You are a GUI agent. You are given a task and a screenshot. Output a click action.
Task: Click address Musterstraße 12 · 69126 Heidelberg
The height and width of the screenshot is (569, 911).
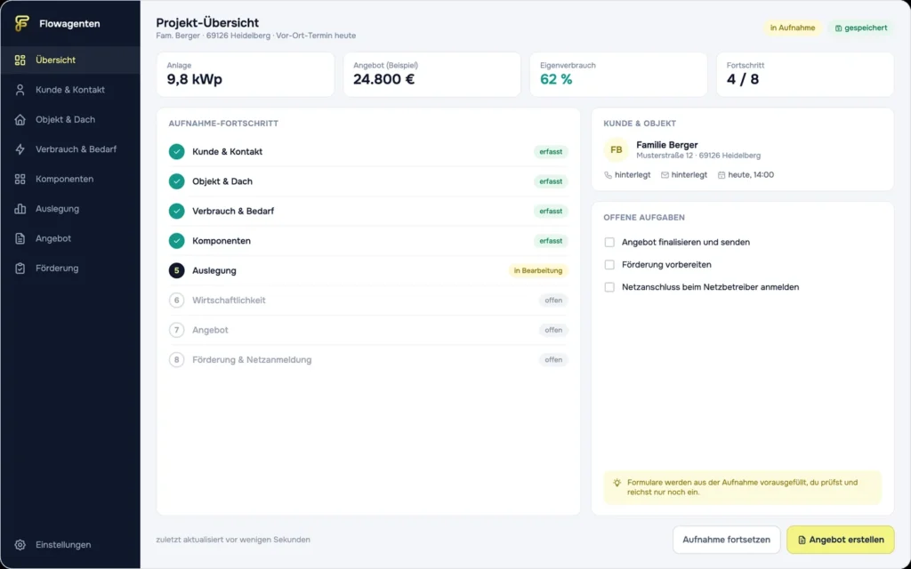698,156
